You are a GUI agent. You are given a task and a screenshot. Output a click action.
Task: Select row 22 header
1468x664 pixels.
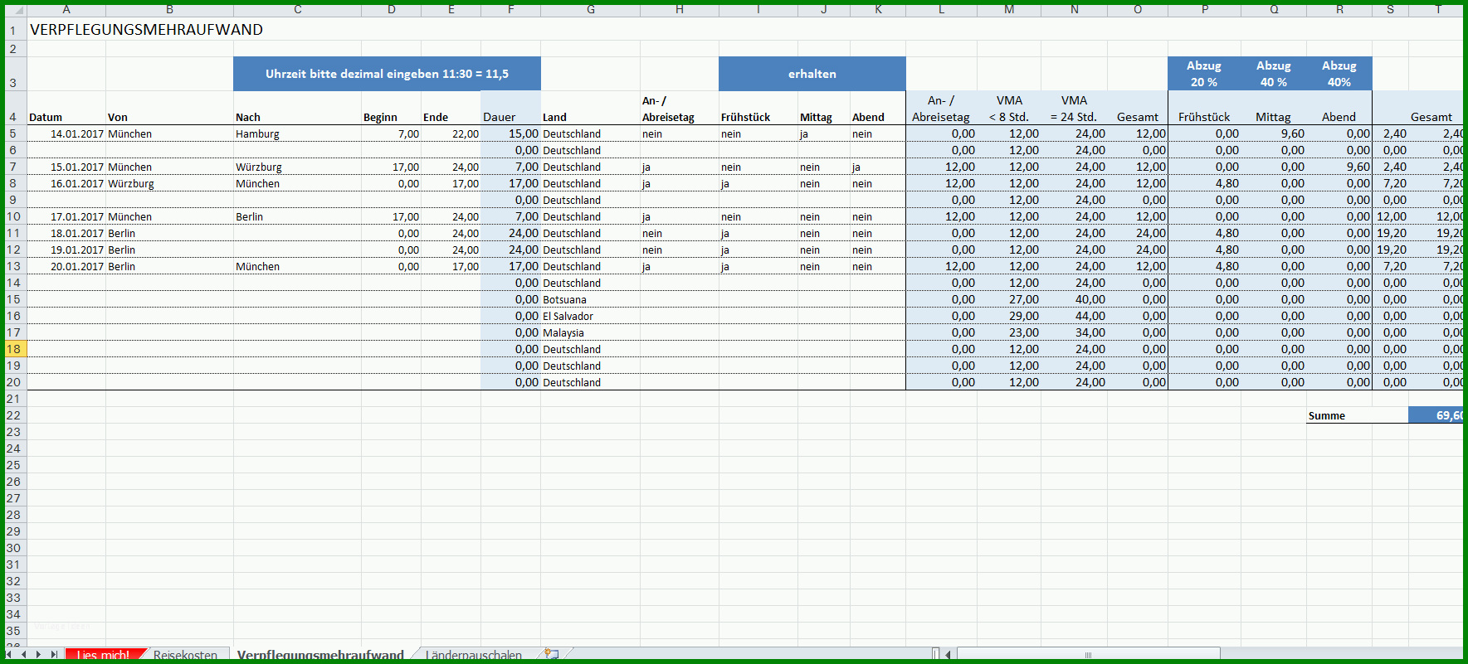[x=13, y=415]
